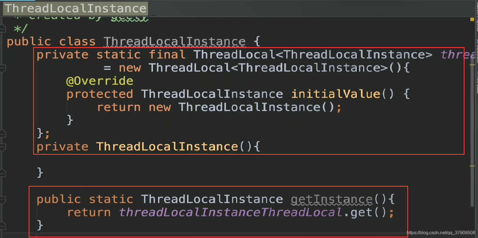Screen dimensions: 478x238
Task: Click the @Override annotation
Action: pos(100,81)
